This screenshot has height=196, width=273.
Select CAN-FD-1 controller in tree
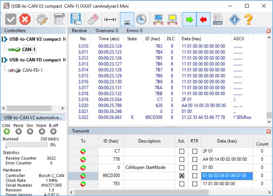pyautogui.click(x=32, y=70)
